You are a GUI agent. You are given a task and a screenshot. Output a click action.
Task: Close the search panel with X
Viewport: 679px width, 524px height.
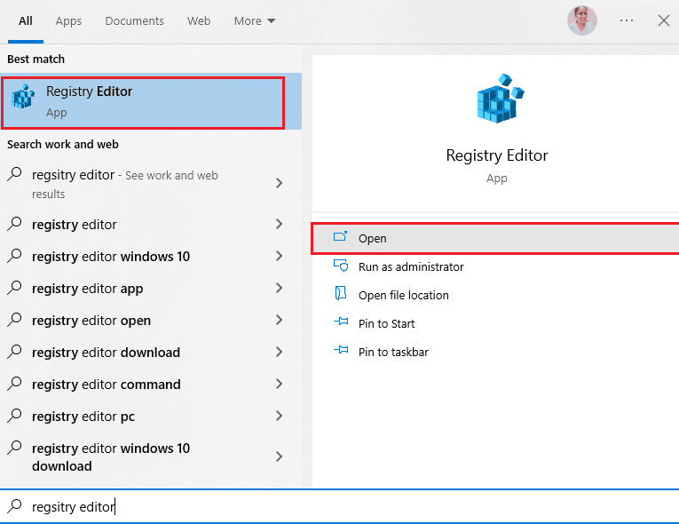(x=663, y=20)
